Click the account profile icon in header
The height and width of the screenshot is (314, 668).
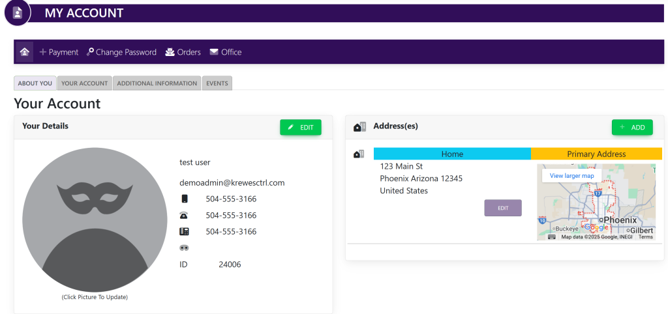[x=18, y=13]
